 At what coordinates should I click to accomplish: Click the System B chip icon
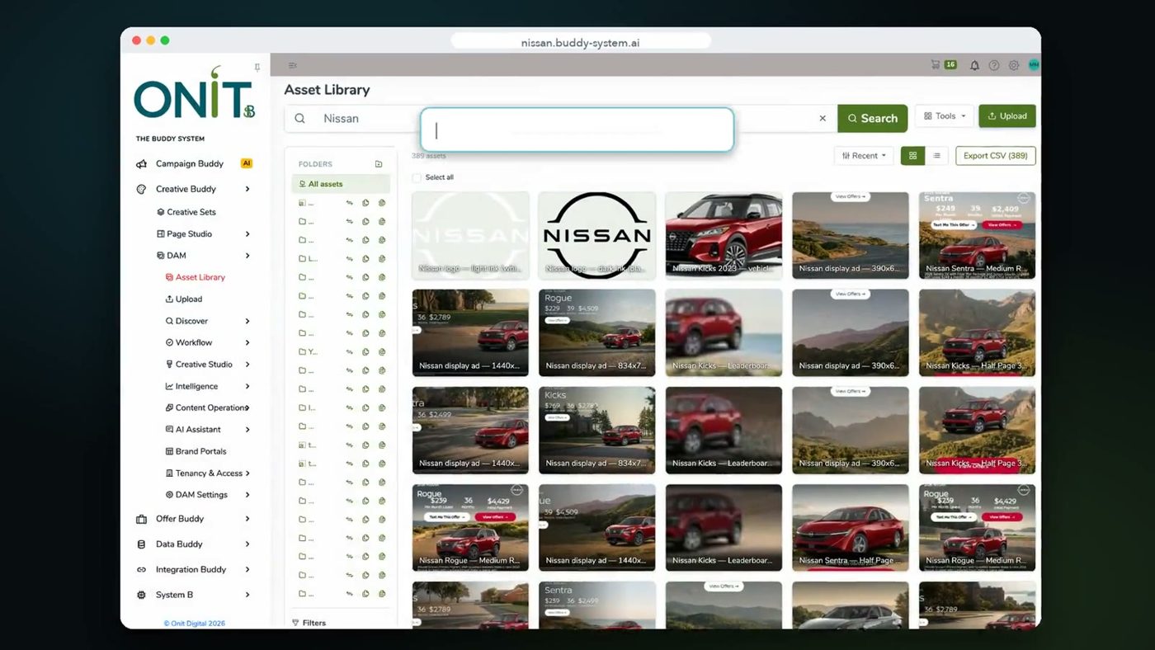point(141,595)
